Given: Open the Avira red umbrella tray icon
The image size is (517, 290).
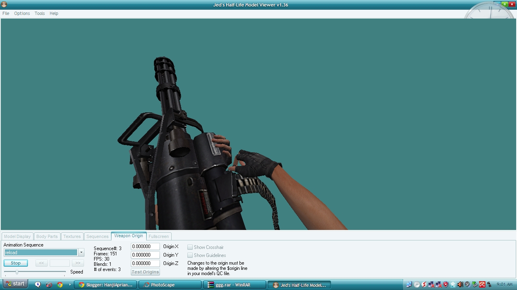Looking at the screenshot, I should (x=482, y=285).
